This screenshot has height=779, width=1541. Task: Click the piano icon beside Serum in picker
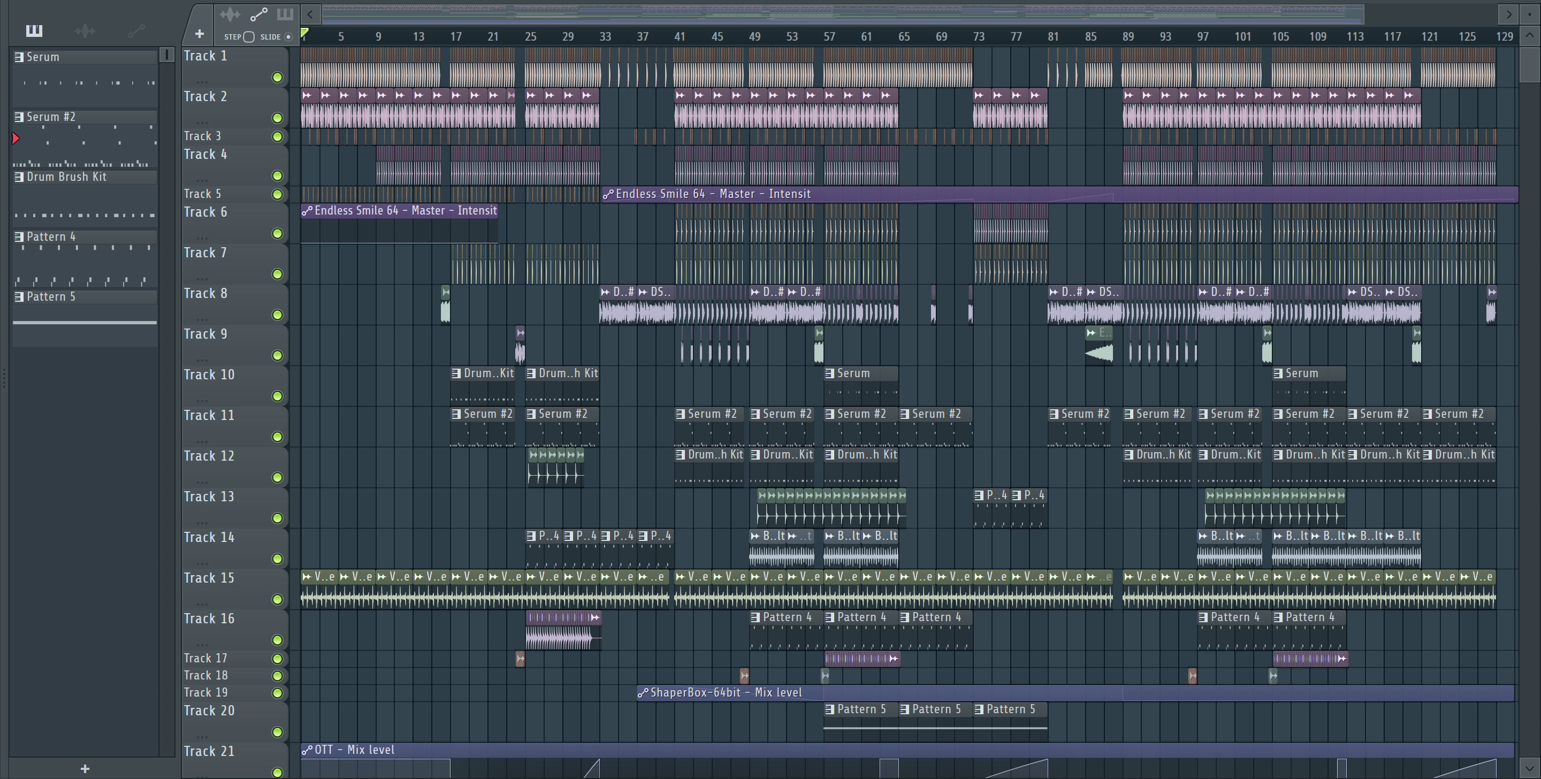(x=19, y=57)
